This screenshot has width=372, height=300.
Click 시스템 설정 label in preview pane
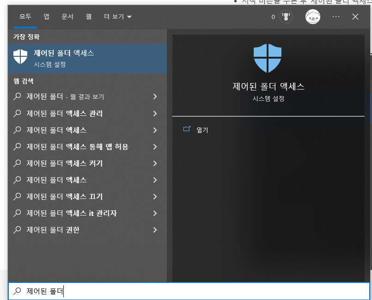[x=268, y=99]
